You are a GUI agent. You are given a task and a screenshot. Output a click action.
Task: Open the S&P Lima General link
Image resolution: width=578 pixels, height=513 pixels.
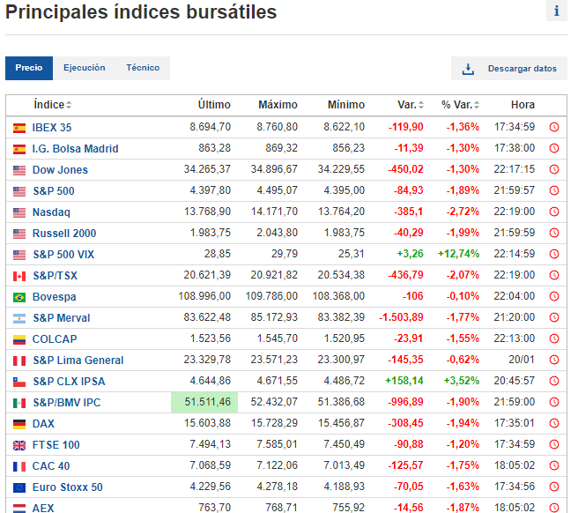78,361
